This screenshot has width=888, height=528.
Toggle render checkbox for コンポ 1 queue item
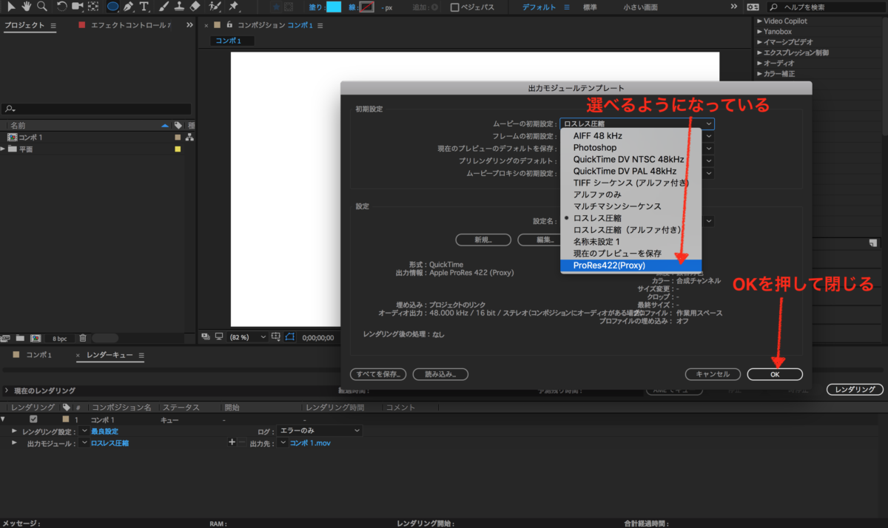point(33,419)
